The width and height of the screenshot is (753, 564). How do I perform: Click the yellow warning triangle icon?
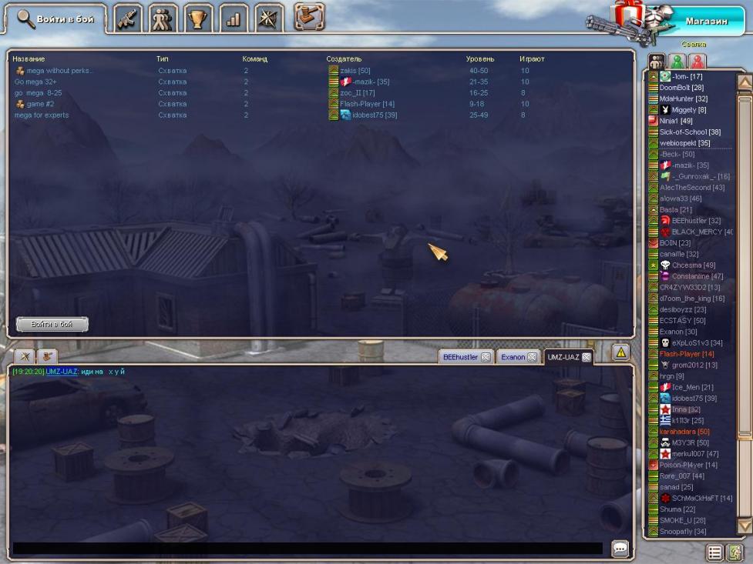pos(621,352)
